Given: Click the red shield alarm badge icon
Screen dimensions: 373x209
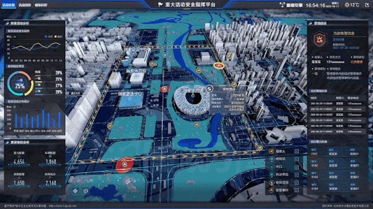Looking at the screenshot, I should (319, 39).
